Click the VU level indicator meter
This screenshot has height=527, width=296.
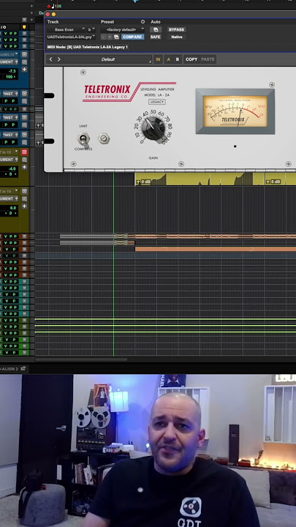(x=235, y=111)
